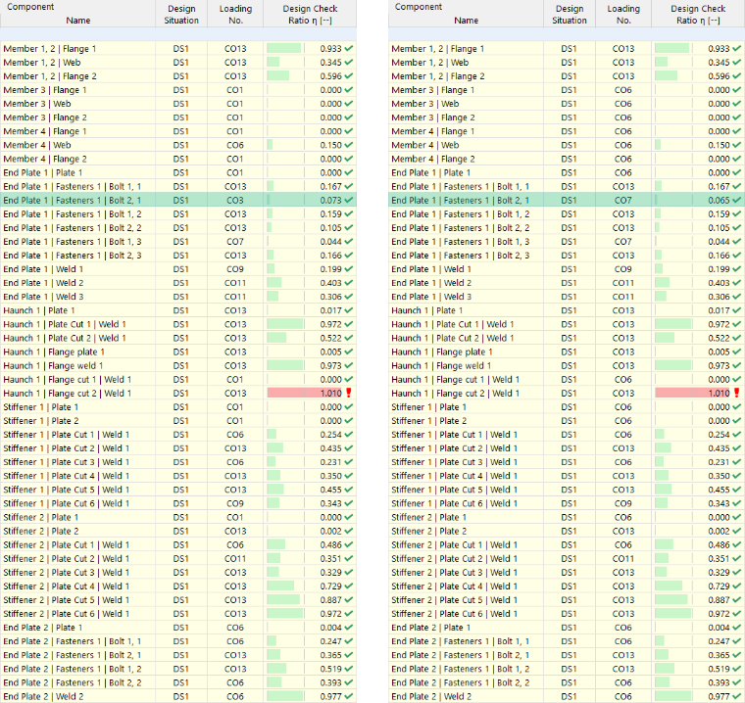Click green check mark for right table End Plate 1 | Weld 2
Viewport: 745px width, 703px height.
tap(737, 283)
